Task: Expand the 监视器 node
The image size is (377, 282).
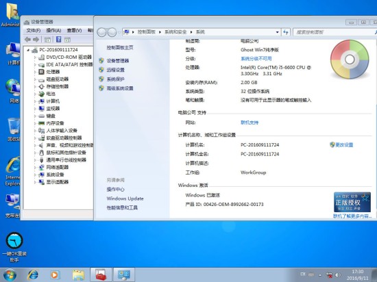Action: click(x=35, y=109)
